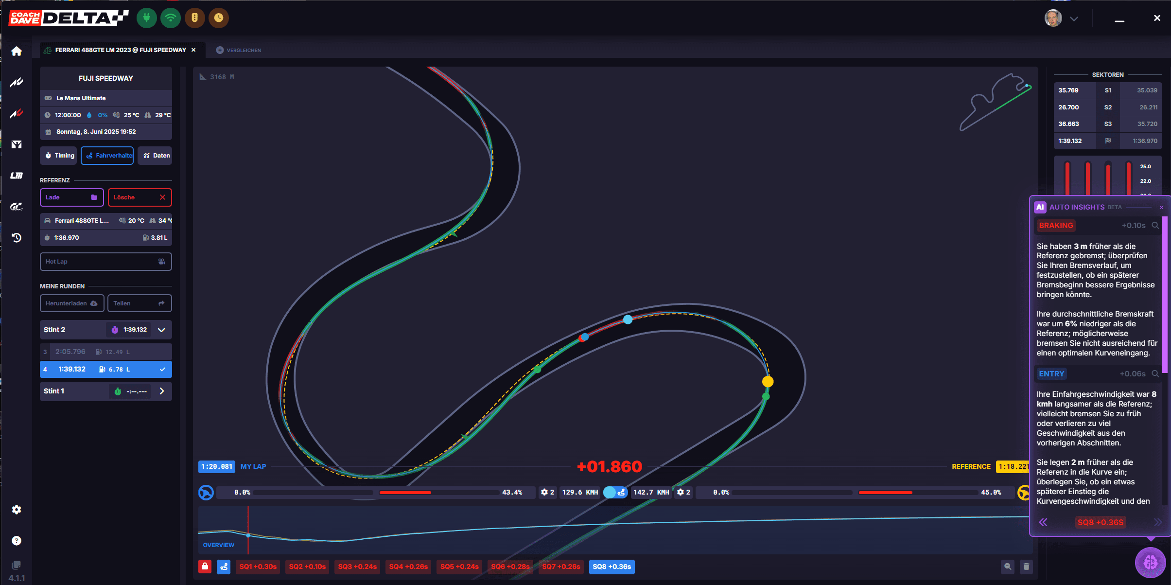Click the trash delete icon bottom right
This screenshot has width=1171, height=585.
click(x=1026, y=567)
